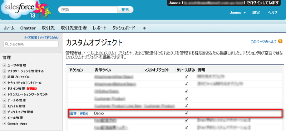Image resolution: width=286 pixels, height=131 pixels.
Task: Click すべて折りたたむ link in sidebar
Action: (49, 38)
